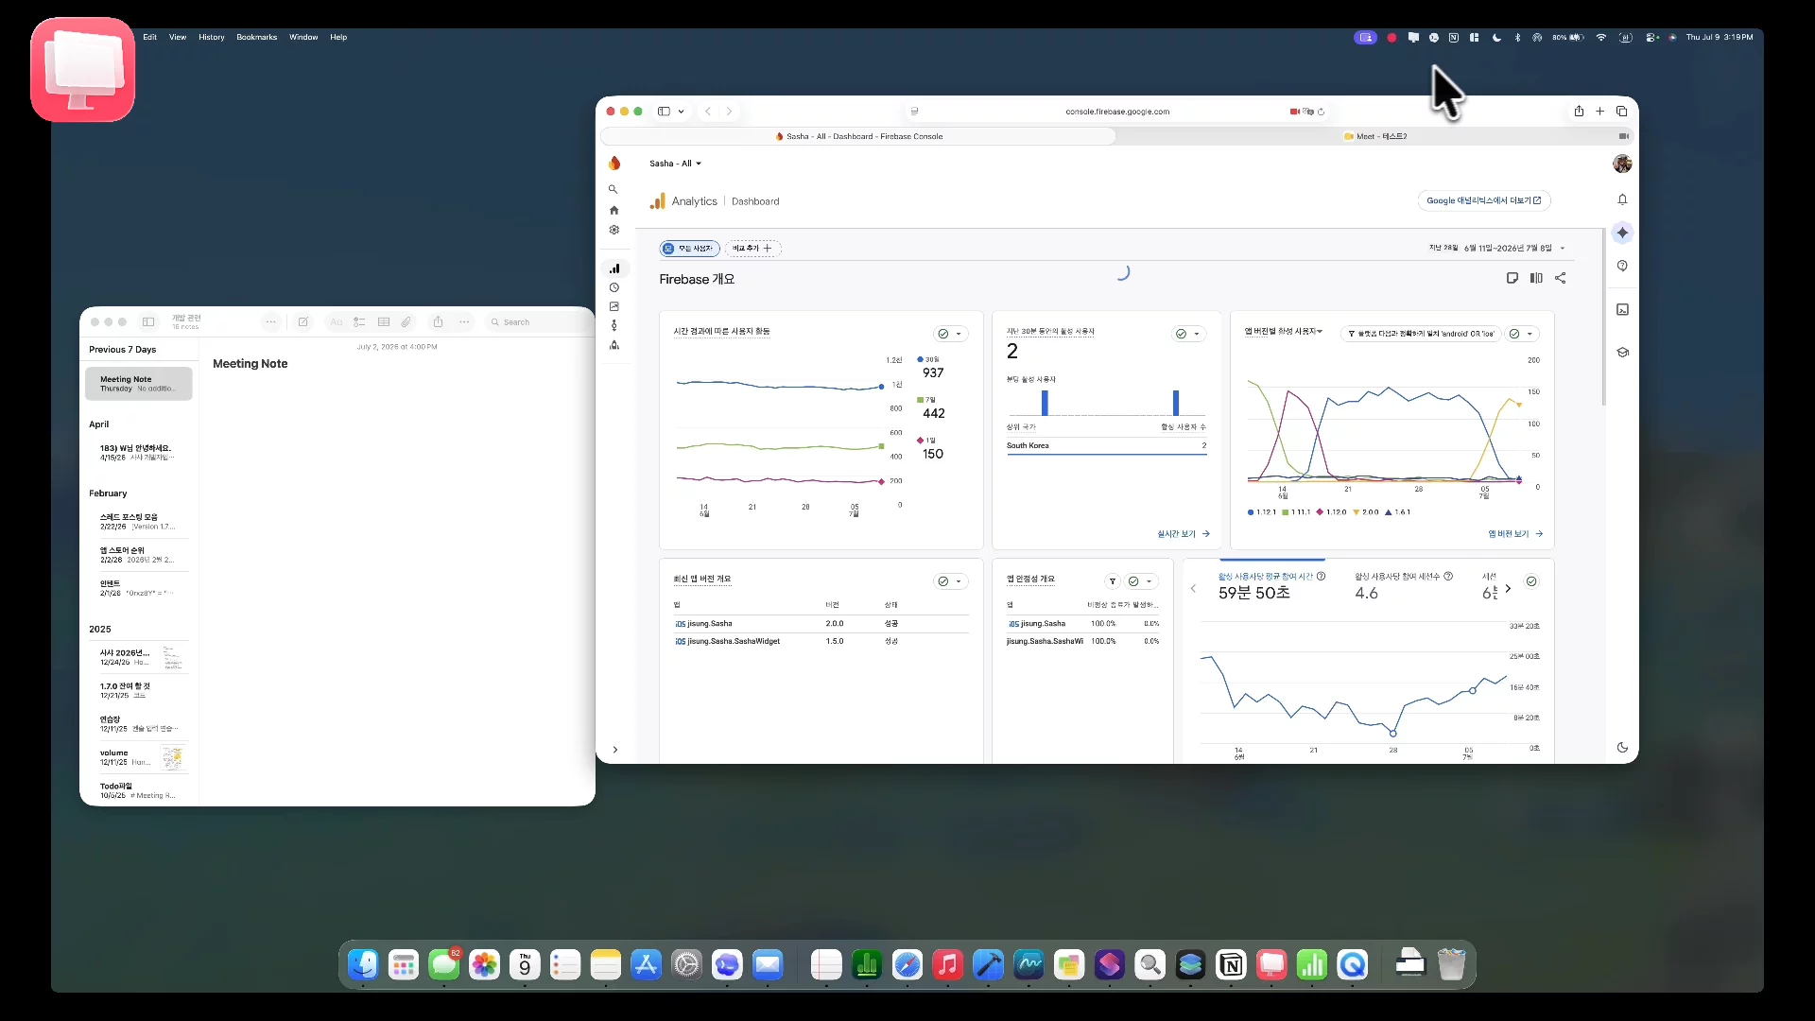The image size is (1815, 1021).
Task: Open the help question-mark icon
Action: click(x=1622, y=266)
